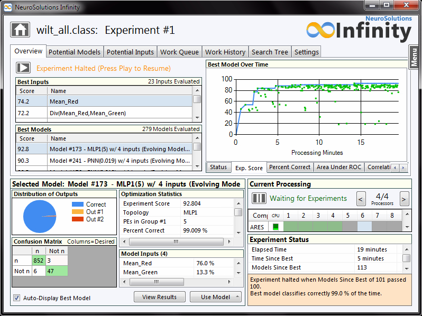422x316 pixels.
Task: Switch to the Overview tab
Action: pos(29,51)
